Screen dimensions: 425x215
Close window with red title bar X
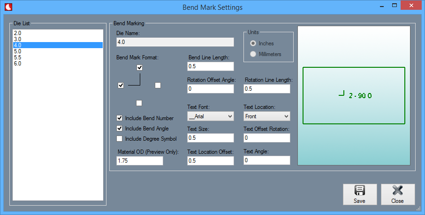[411, 5]
